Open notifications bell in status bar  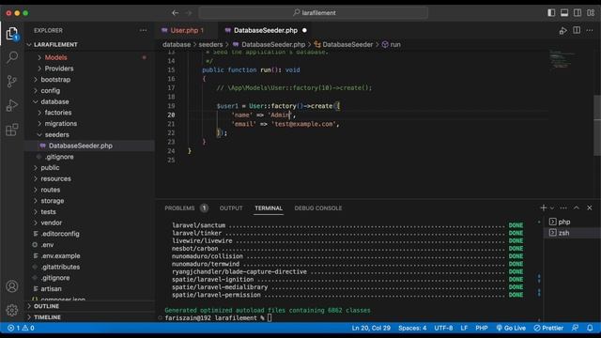click(590, 328)
